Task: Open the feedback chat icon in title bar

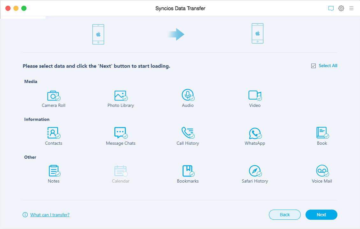Action: [331, 9]
